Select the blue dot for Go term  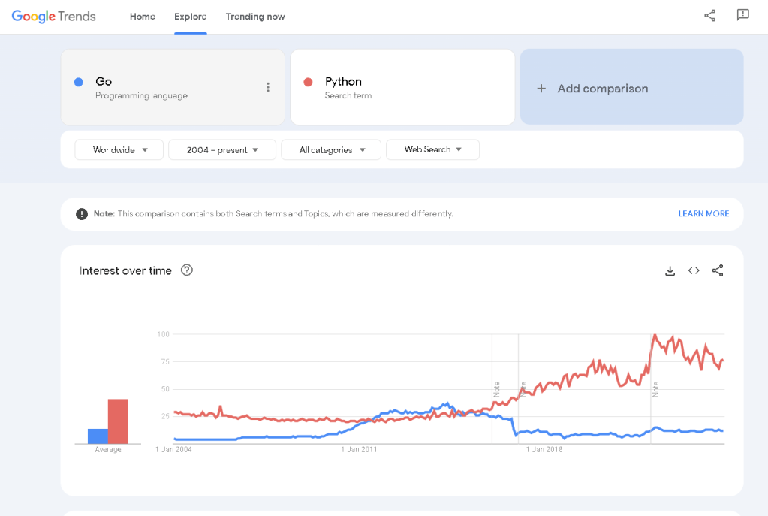[x=78, y=83]
